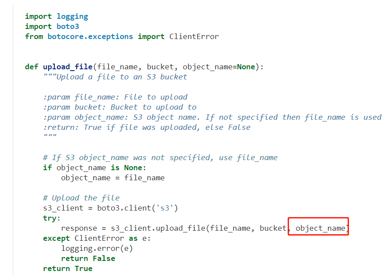This screenshot has width=384, height=275.
Task: Click the 'logging.error(e)' line
Action: (x=97, y=249)
